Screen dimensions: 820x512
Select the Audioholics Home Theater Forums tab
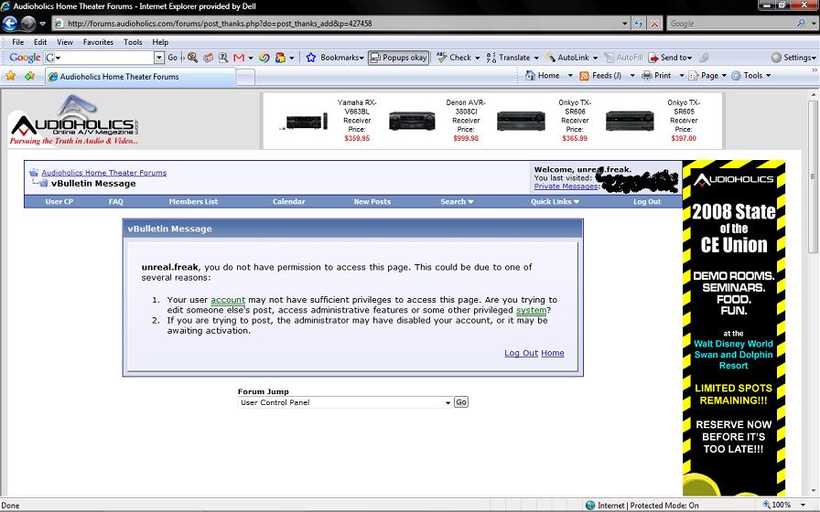tap(140, 76)
